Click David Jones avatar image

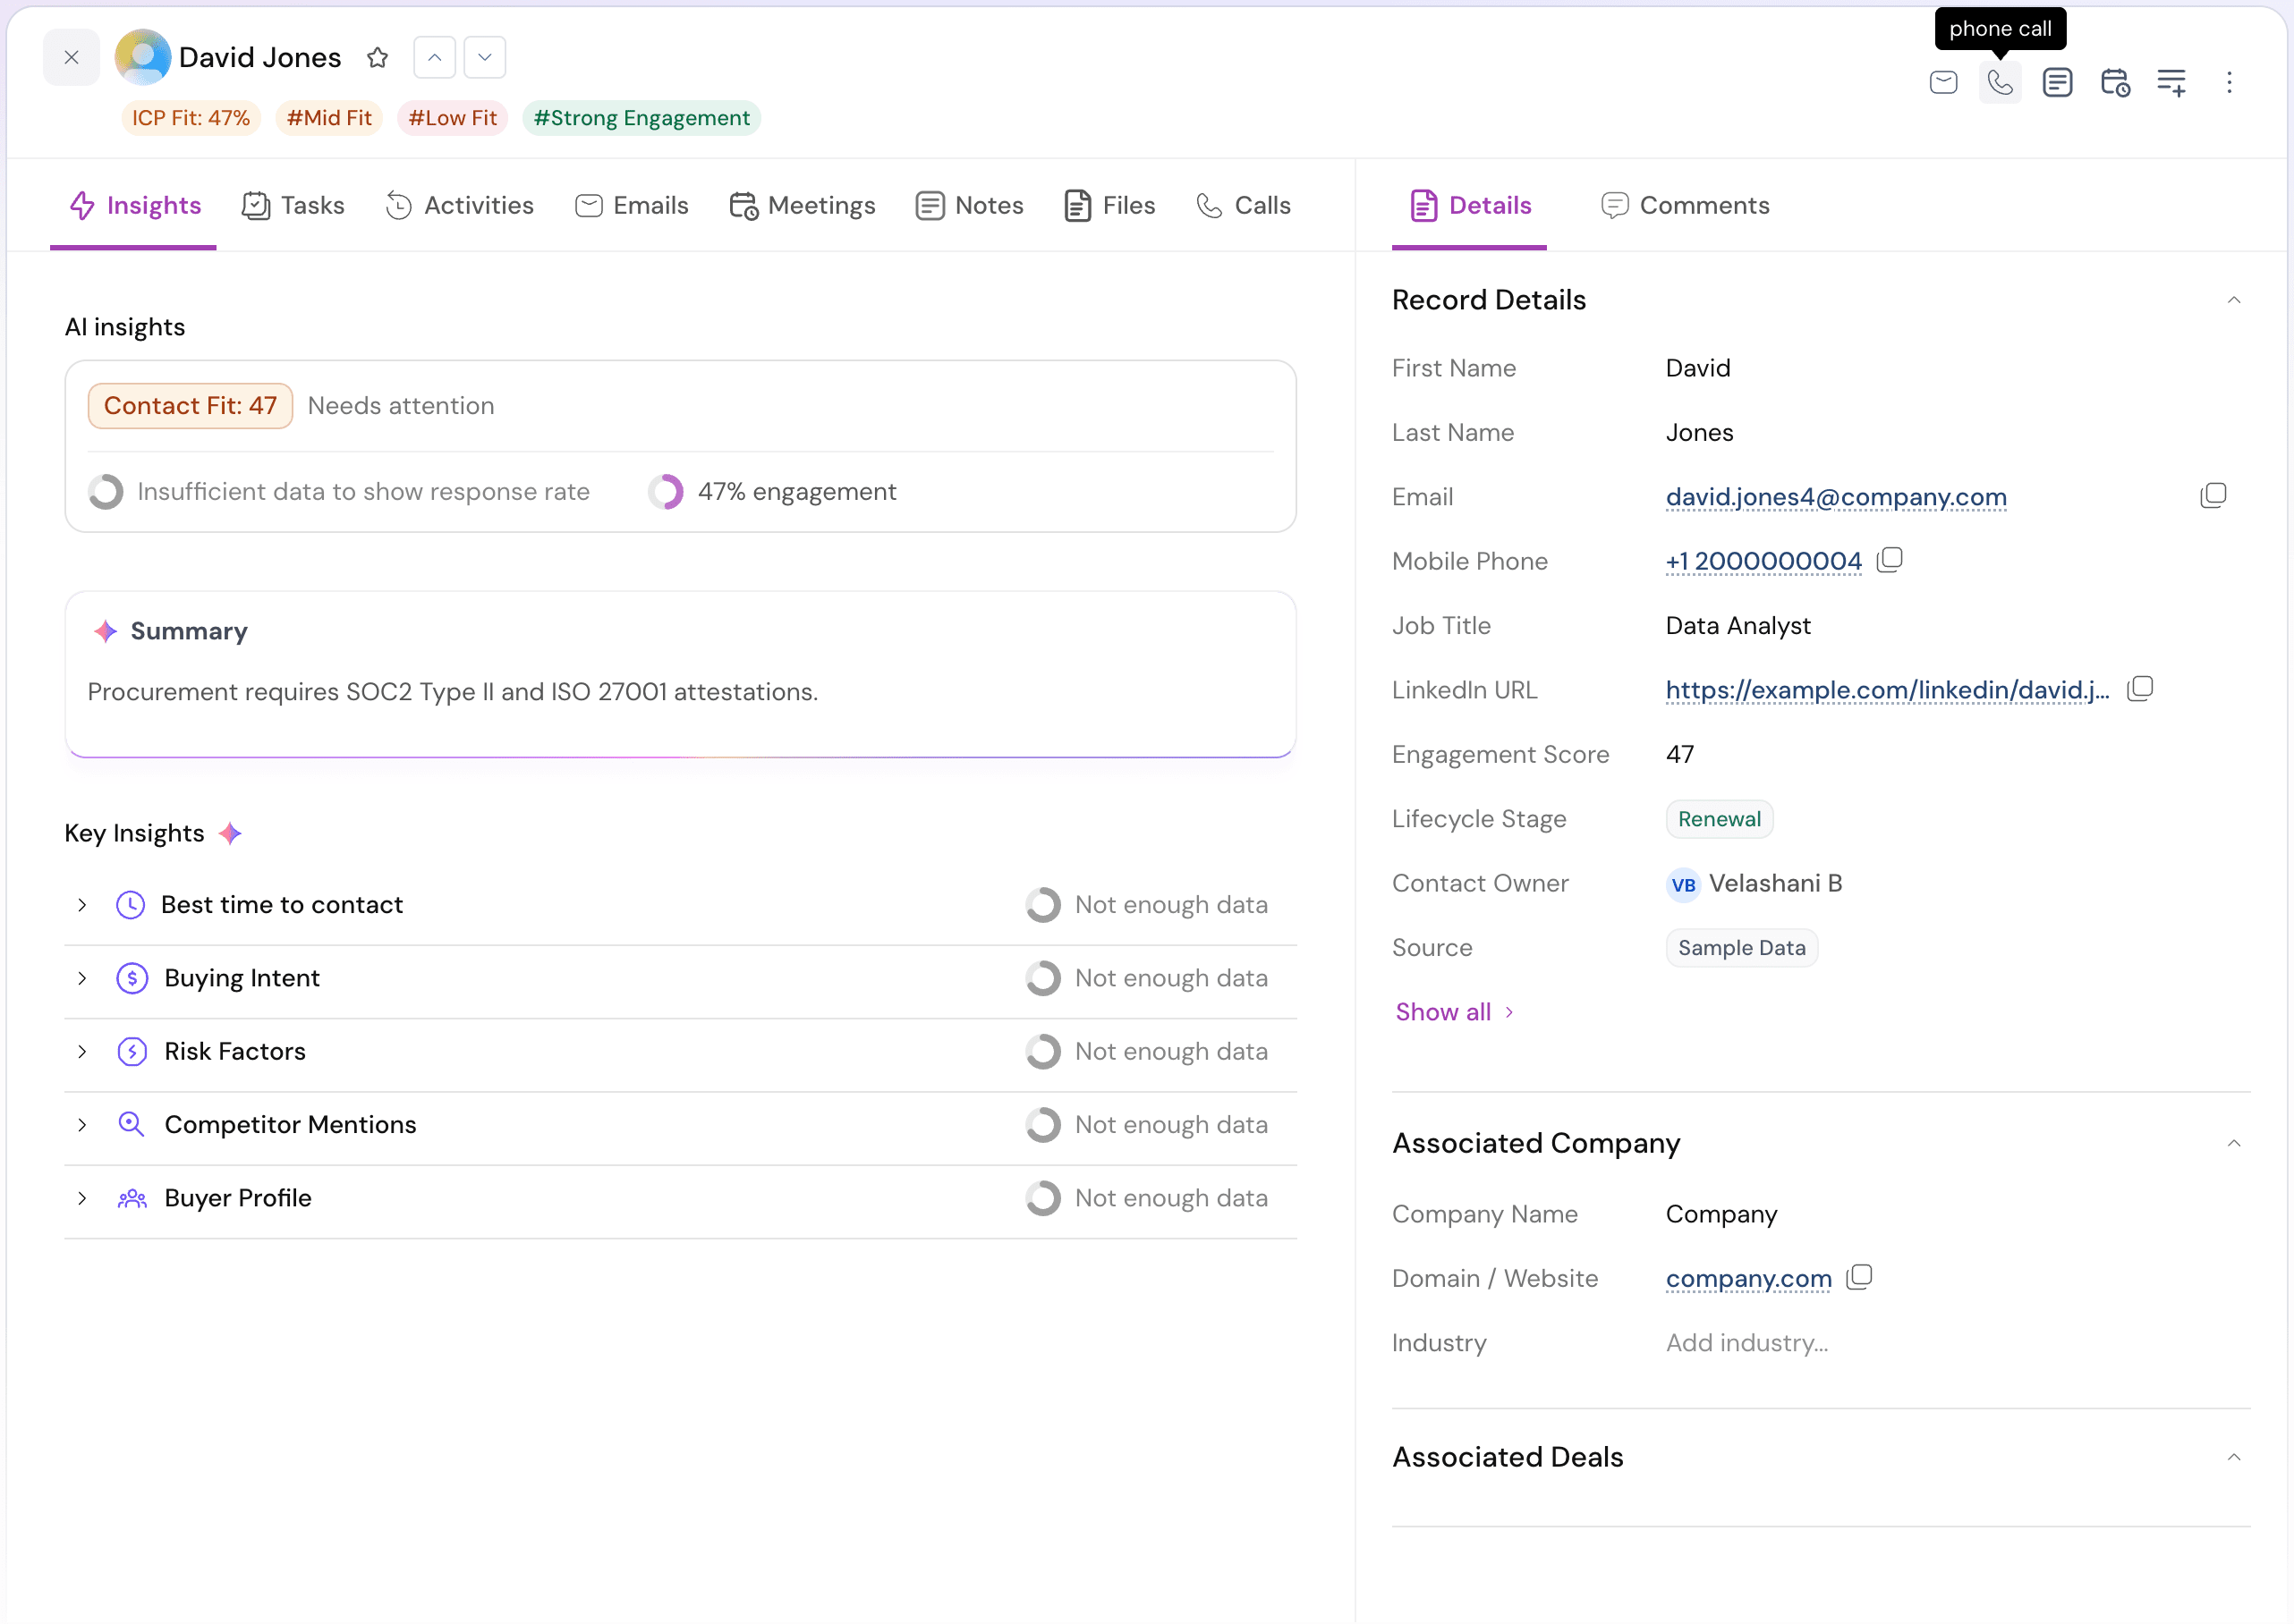pyautogui.click(x=143, y=57)
